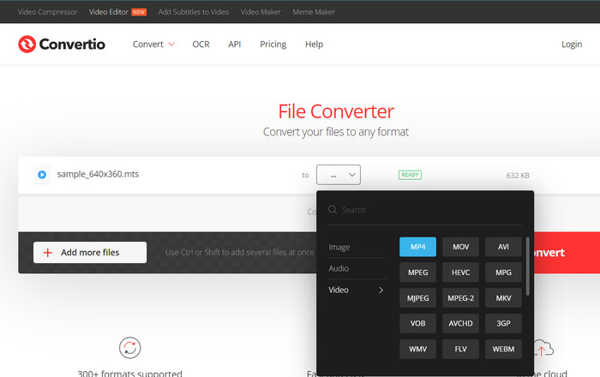Select the HEVC format button
This screenshot has height=377, width=600.
tap(461, 272)
